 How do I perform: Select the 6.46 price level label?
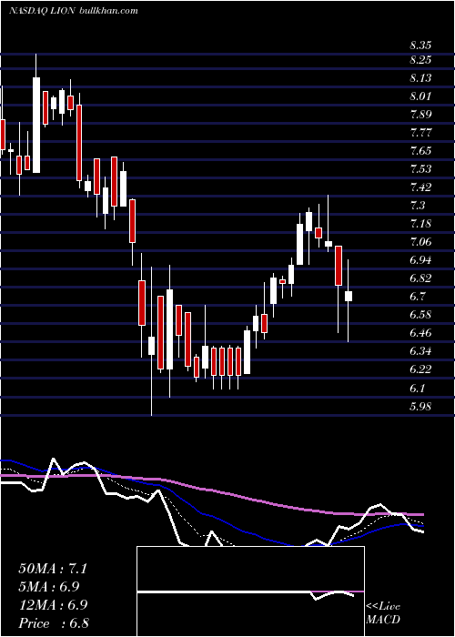tap(420, 333)
